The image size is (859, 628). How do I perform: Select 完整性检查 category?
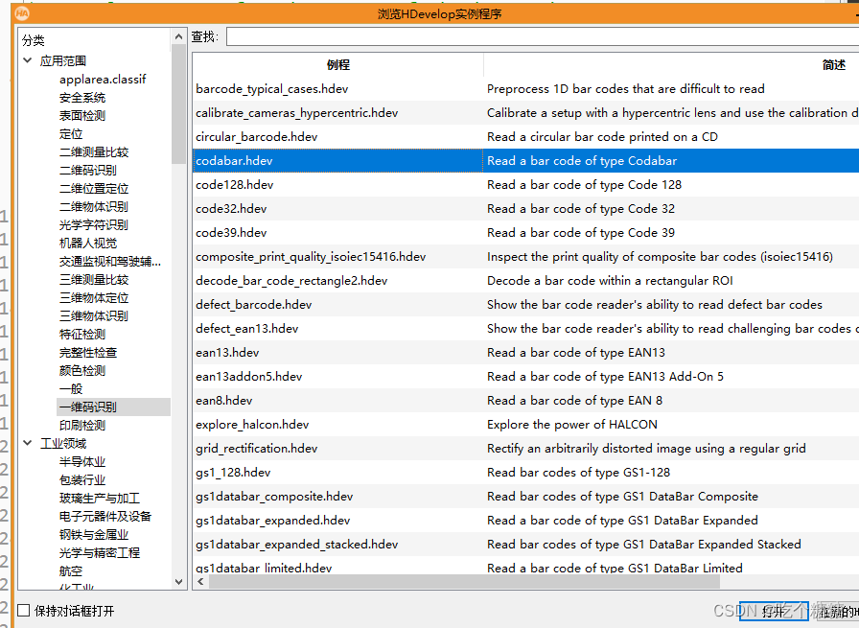point(87,353)
